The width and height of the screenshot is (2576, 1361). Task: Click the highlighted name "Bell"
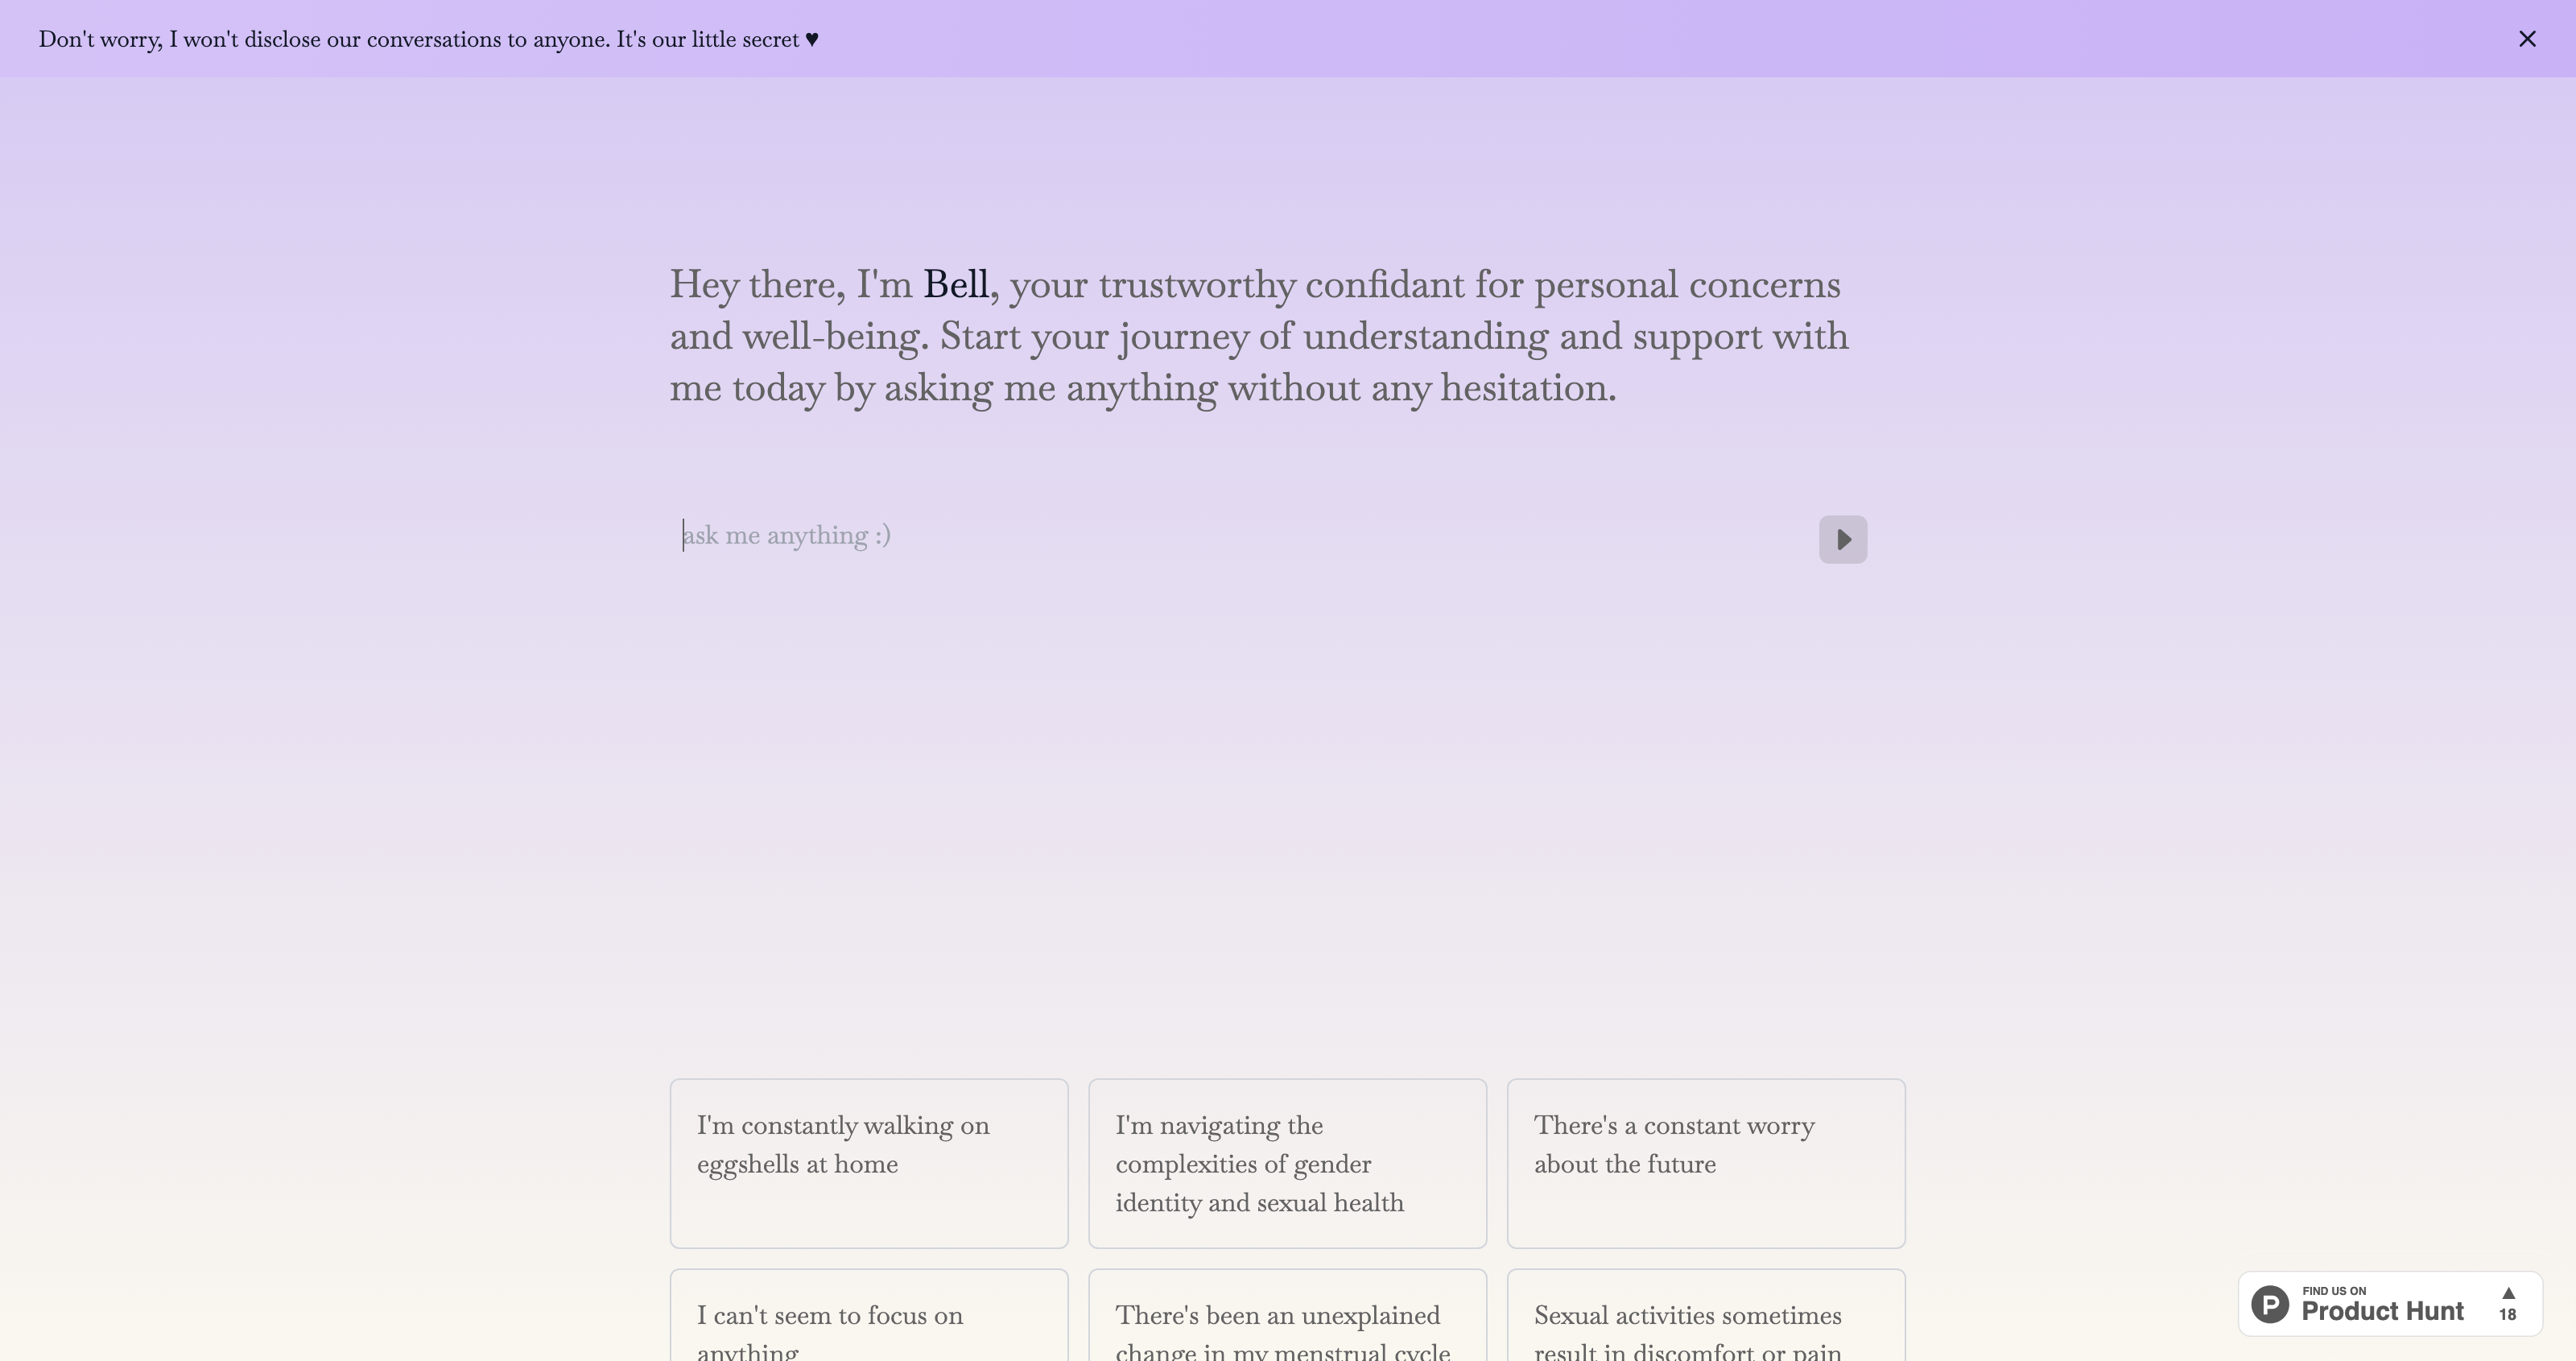pyautogui.click(x=955, y=285)
